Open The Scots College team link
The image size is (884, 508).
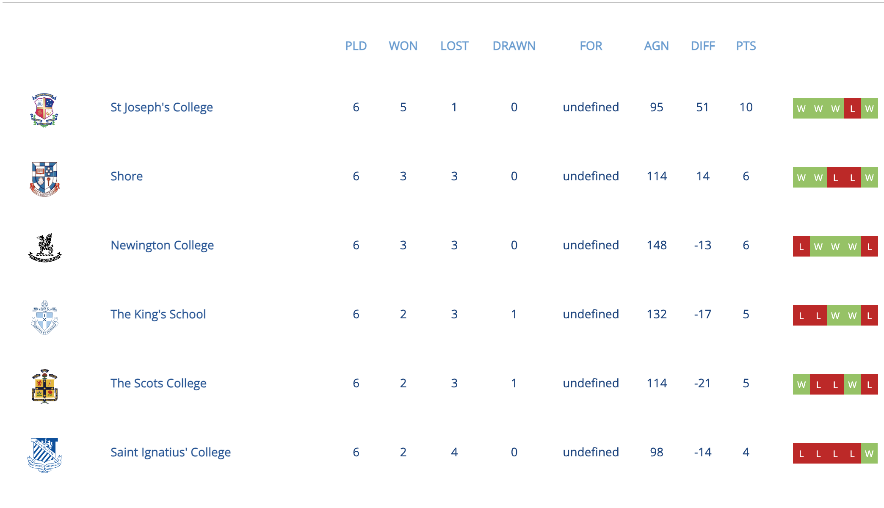(159, 384)
